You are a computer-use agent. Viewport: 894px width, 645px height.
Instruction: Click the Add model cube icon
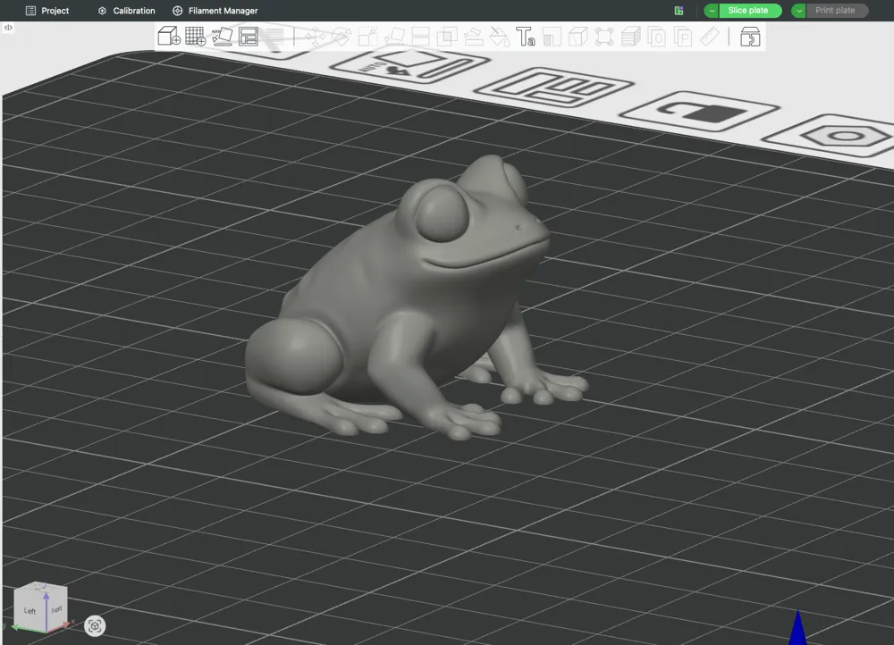point(169,37)
